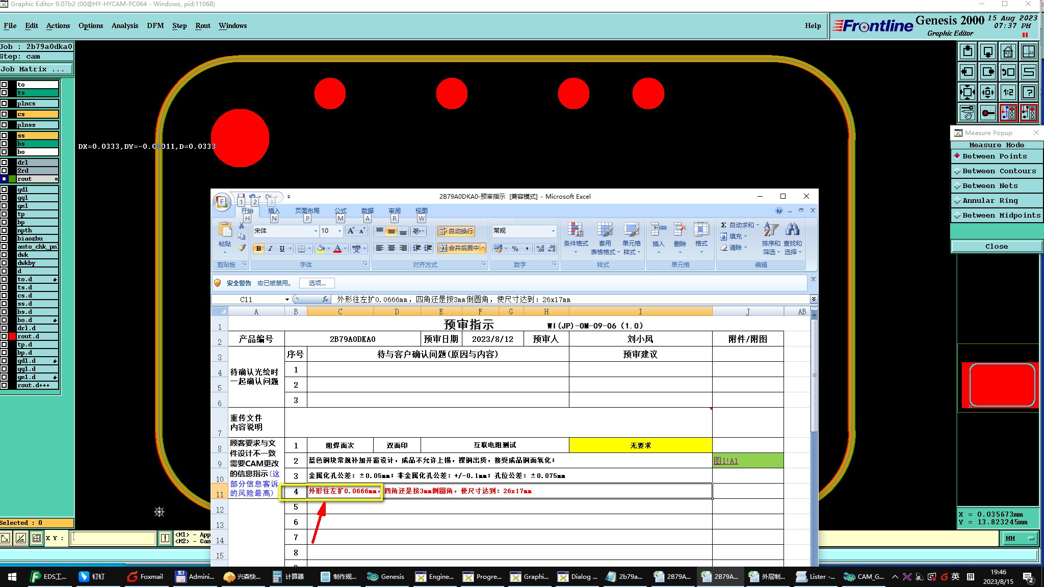Click the 1:2 zoom scale icon

[x=1008, y=92]
